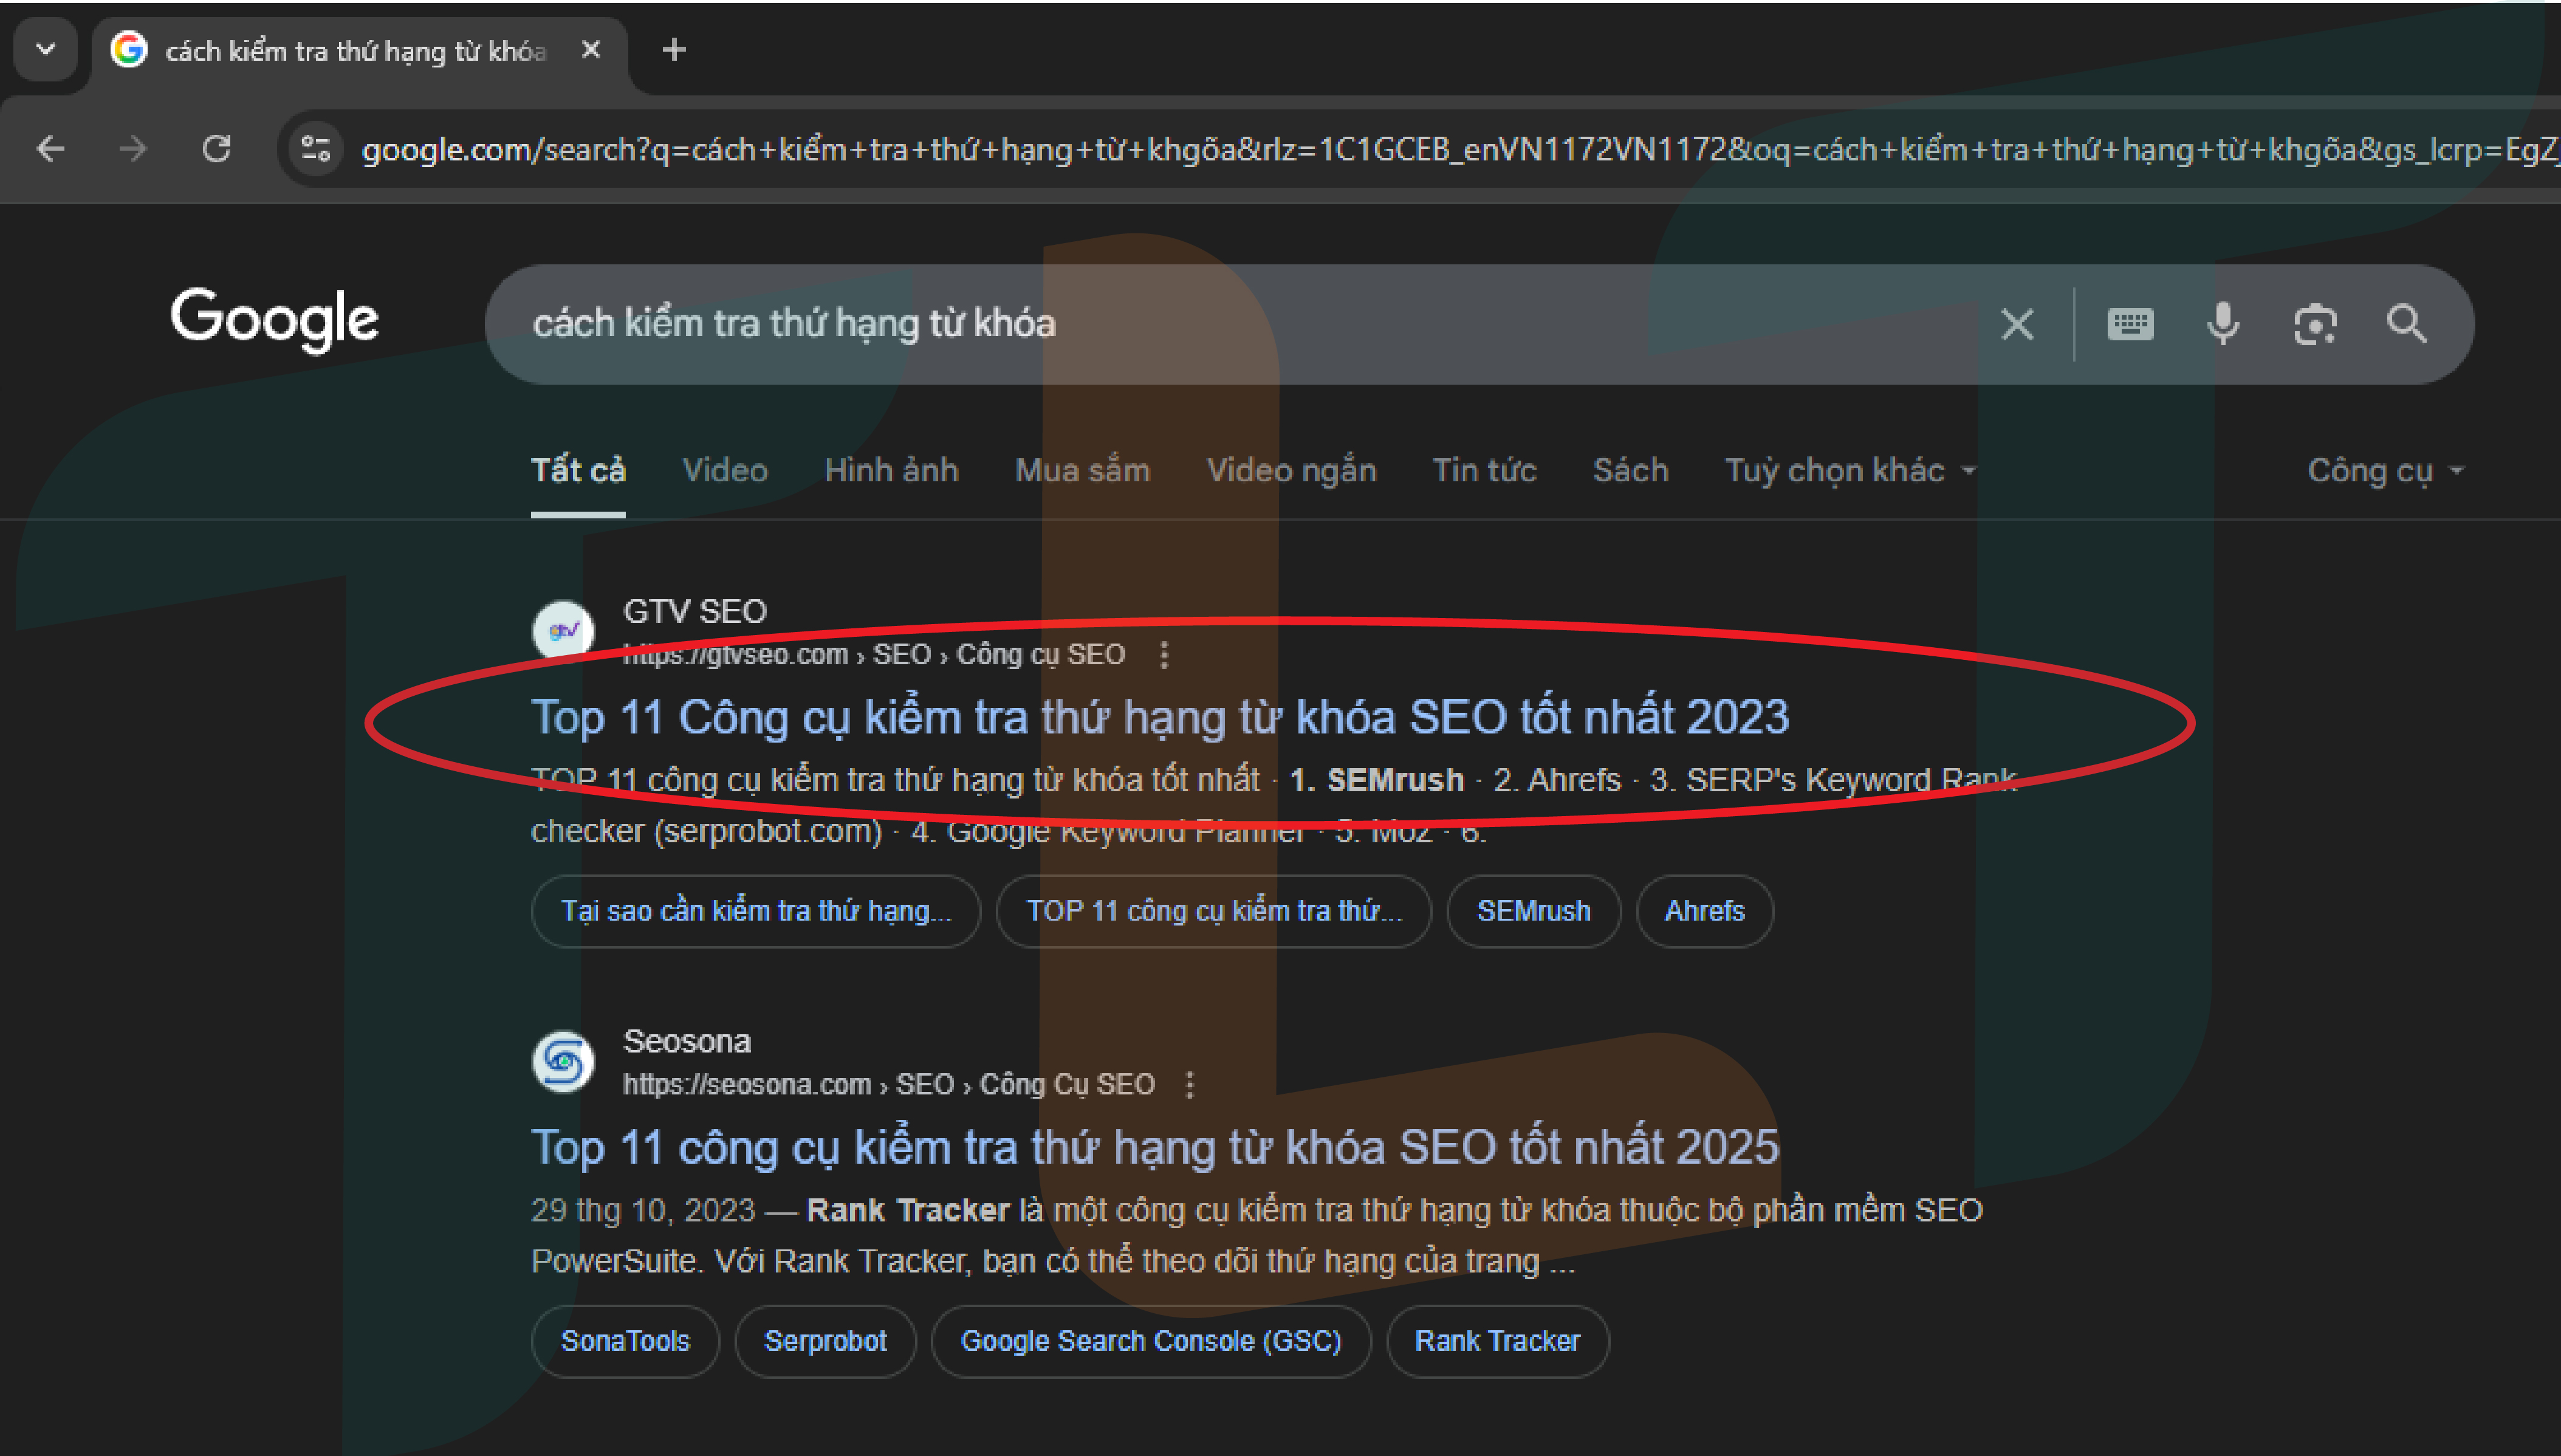Image resolution: width=2561 pixels, height=1456 pixels.
Task: Open three-dot menu beside seosona.com result
Action: (x=1188, y=1085)
